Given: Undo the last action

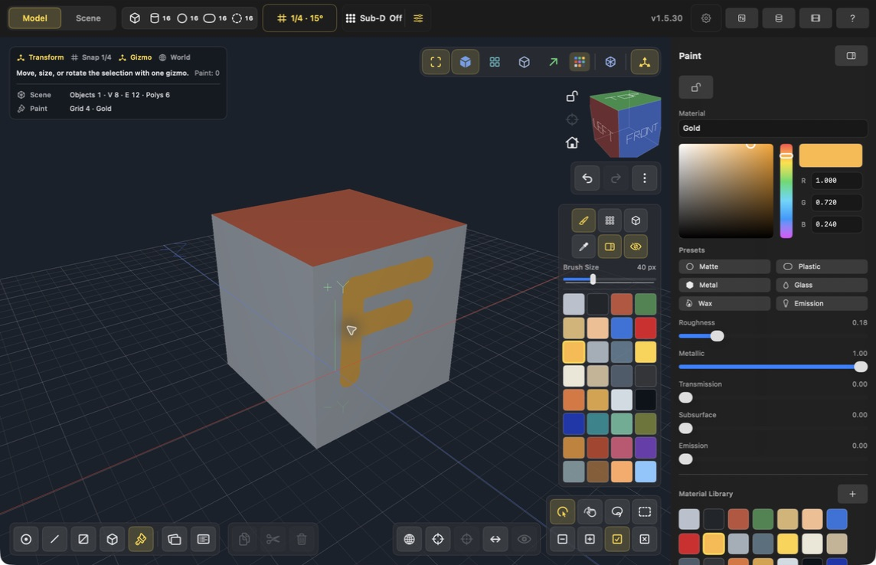Looking at the screenshot, I should pos(587,178).
